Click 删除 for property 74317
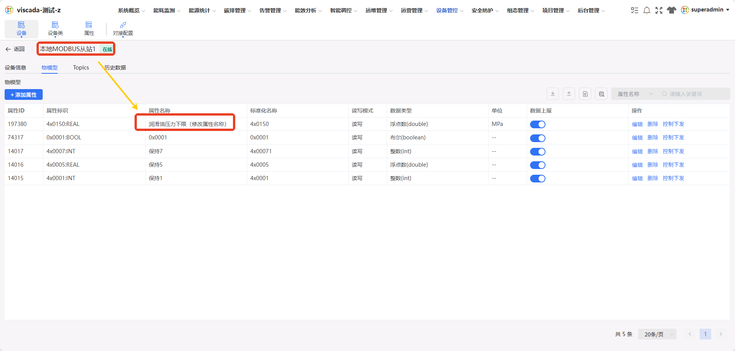The height and width of the screenshot is (351, 735). (653, 137)
